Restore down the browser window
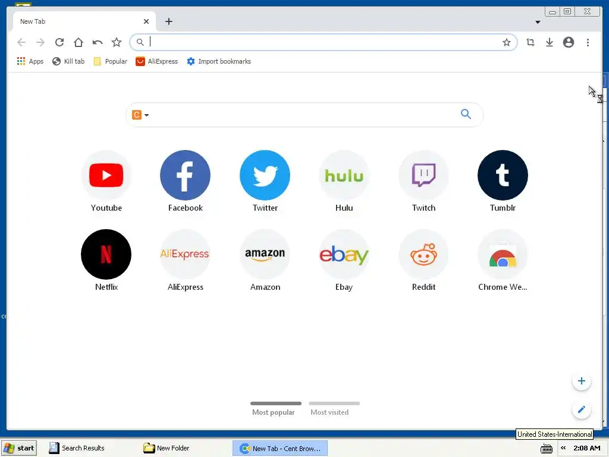This screenshot has height=457, width=609. [x=567, y=12]
